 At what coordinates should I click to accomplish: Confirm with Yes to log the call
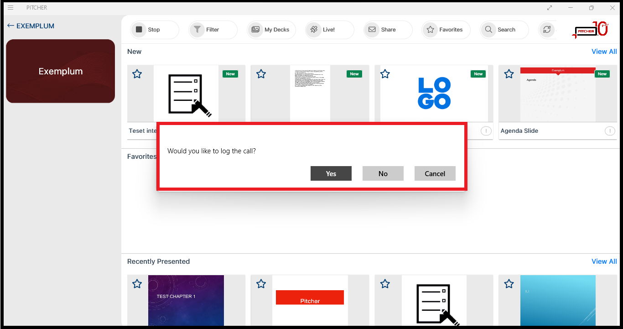point(331,173)
